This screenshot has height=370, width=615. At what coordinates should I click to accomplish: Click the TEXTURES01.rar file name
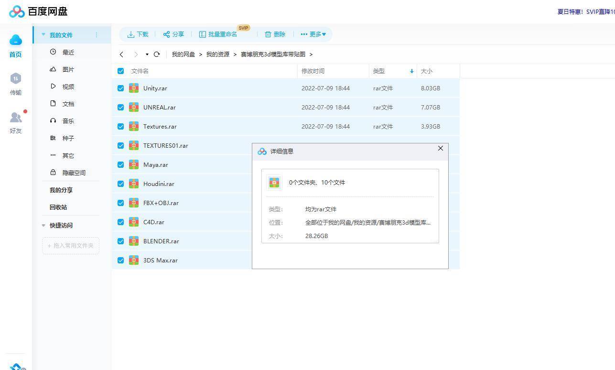coord(166,145)
